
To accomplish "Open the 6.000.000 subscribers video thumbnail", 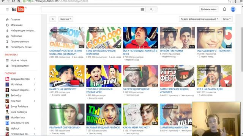I will click(x=104, y=38).
